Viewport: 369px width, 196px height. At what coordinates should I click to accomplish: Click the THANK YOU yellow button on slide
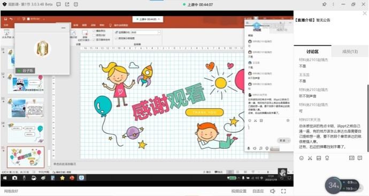tap(204, 112)
